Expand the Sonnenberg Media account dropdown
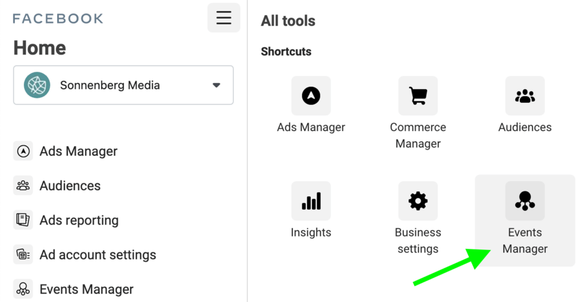This screenshot has height=302, width=579. tap(123, 85)
